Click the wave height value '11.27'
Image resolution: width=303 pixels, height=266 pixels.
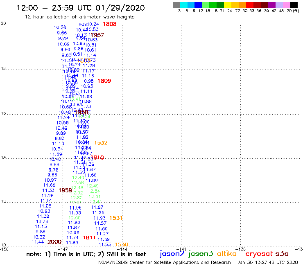[103, 234]
